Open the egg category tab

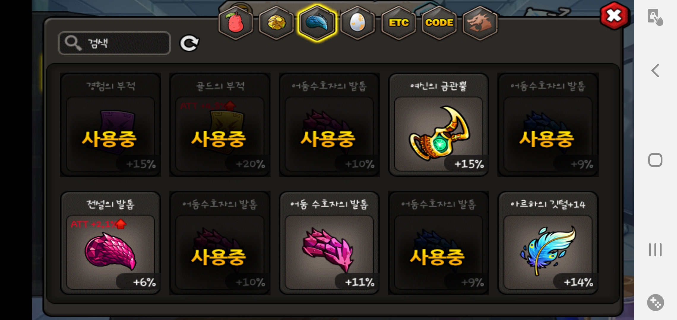coord(358,23)
